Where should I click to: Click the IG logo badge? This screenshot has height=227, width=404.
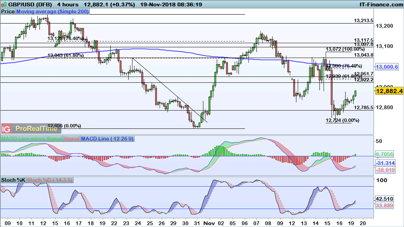pyautogui.click(x=6, y=129)
